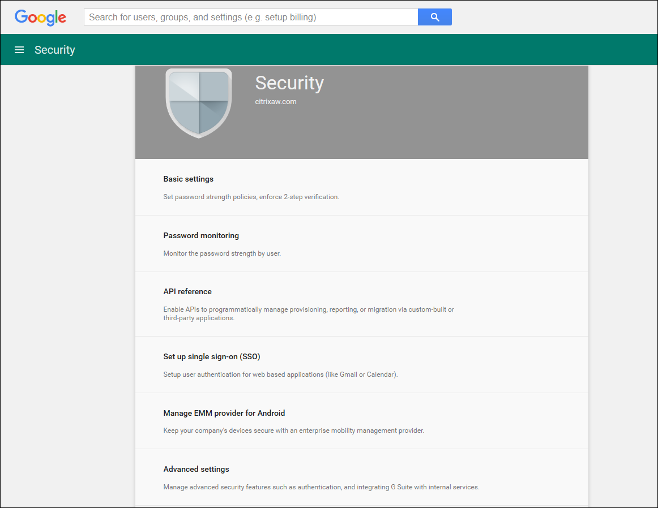The image size is (658, 508).
Task: Click 'Set password strength policies' description
Action: [x=251, y=197]
